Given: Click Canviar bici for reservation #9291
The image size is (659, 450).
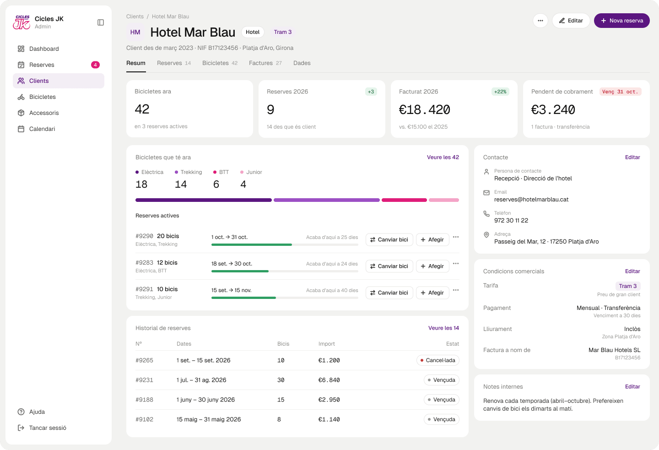Looking at the screenshot, I should tap(389, 293).
